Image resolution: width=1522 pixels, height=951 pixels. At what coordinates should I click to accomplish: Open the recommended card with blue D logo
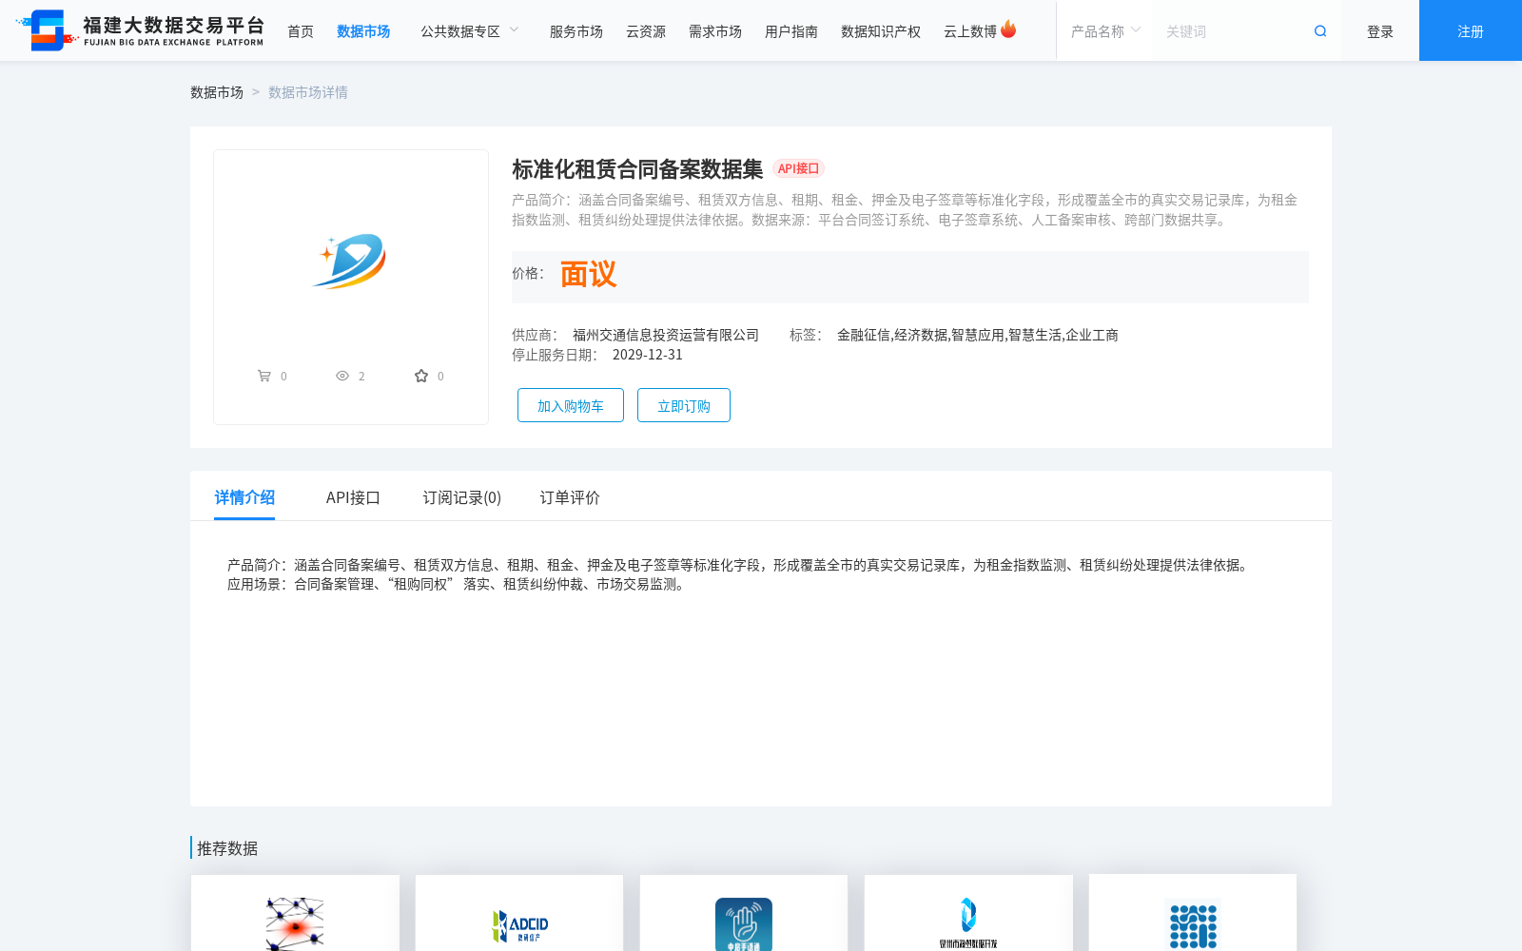pyautogui.click(x=968, y=913)
